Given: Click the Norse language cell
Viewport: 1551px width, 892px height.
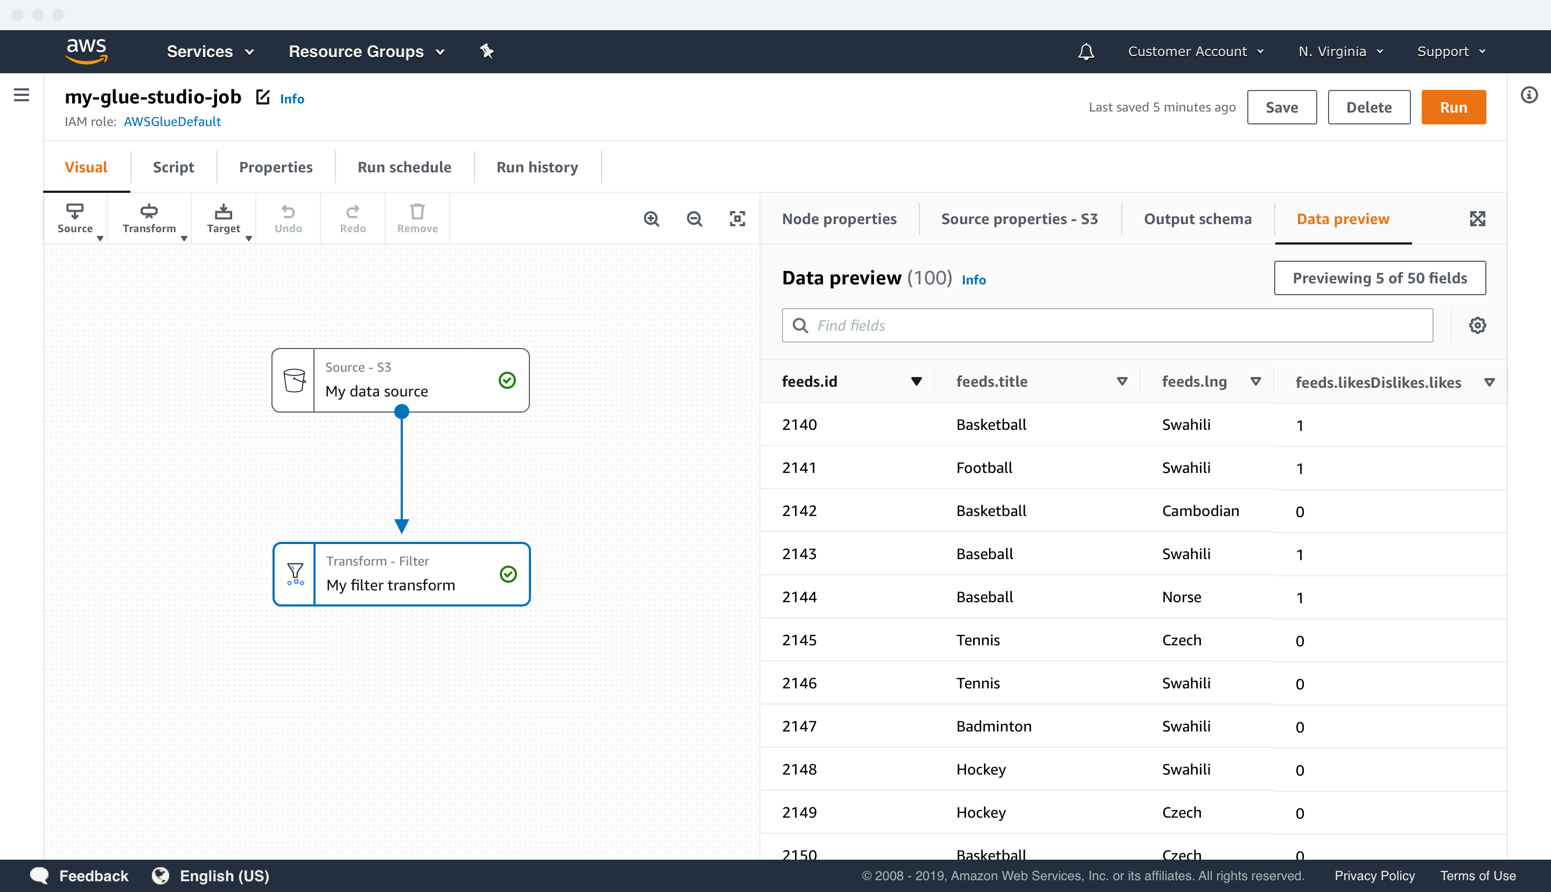Looking at the screenshot, I should tap(1181, 597).
